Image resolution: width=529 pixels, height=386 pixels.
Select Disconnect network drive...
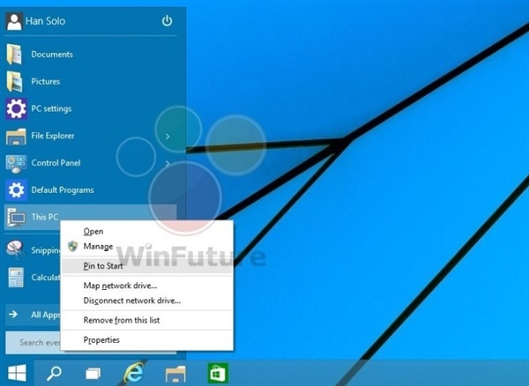coord(146,301)
